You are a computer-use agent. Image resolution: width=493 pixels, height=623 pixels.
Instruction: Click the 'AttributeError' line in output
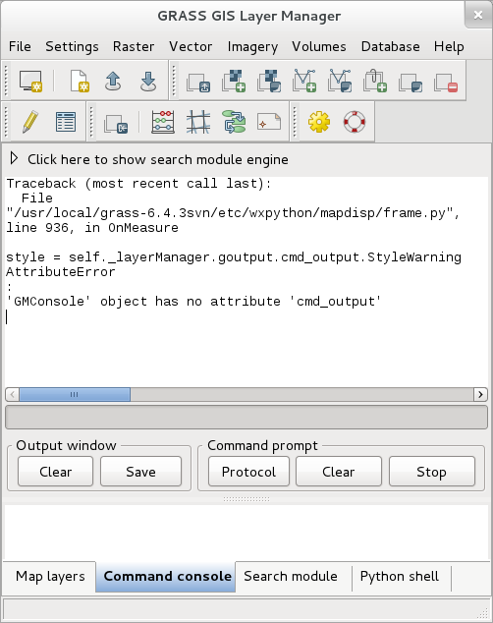61,272
